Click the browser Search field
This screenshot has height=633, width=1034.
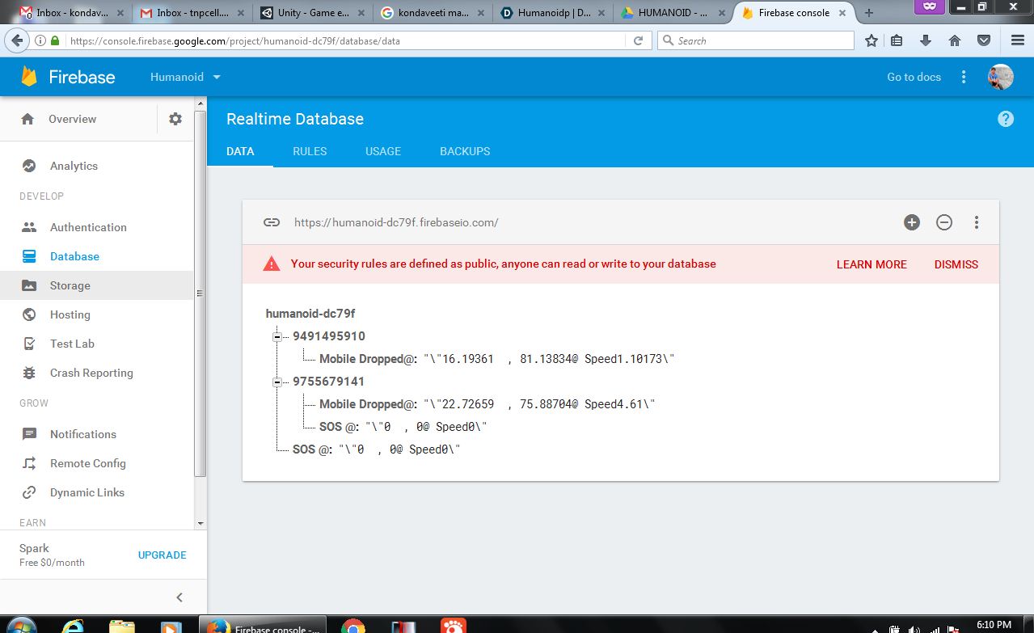coord(756,40)
